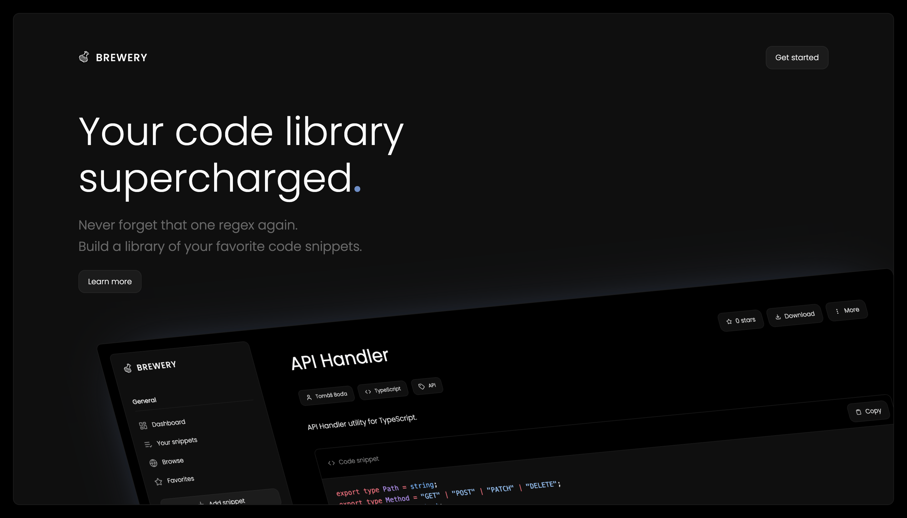The height and width of the screenshot is (518, 907).
Task: Click the General section heading
Action: [144, 401]
